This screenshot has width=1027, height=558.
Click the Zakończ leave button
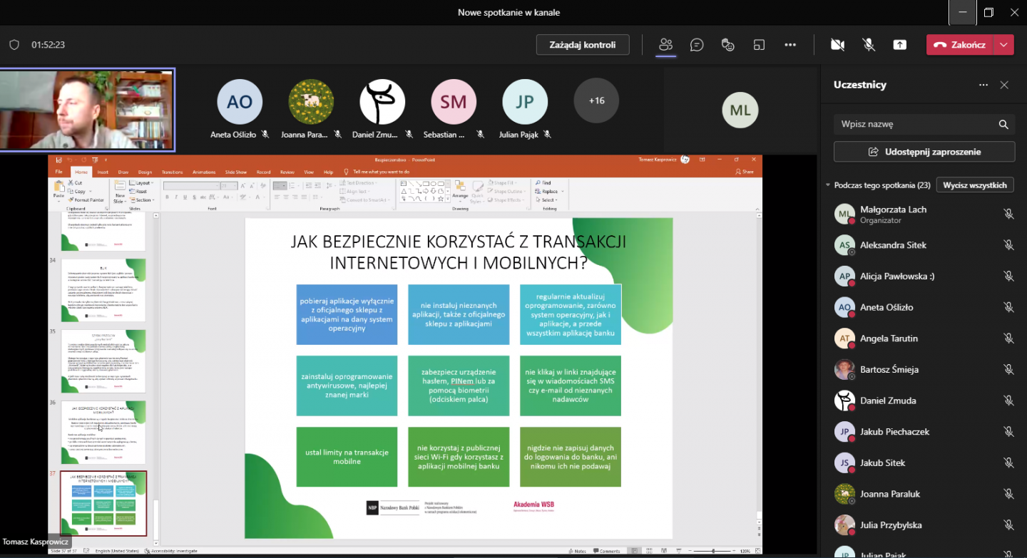click(x=960, y=44)
